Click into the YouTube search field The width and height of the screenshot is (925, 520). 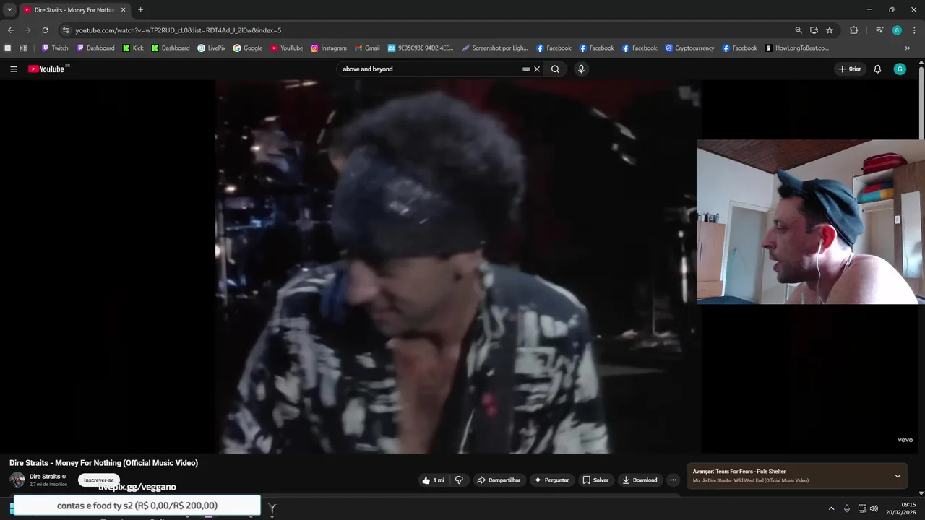tap(431, 69)
